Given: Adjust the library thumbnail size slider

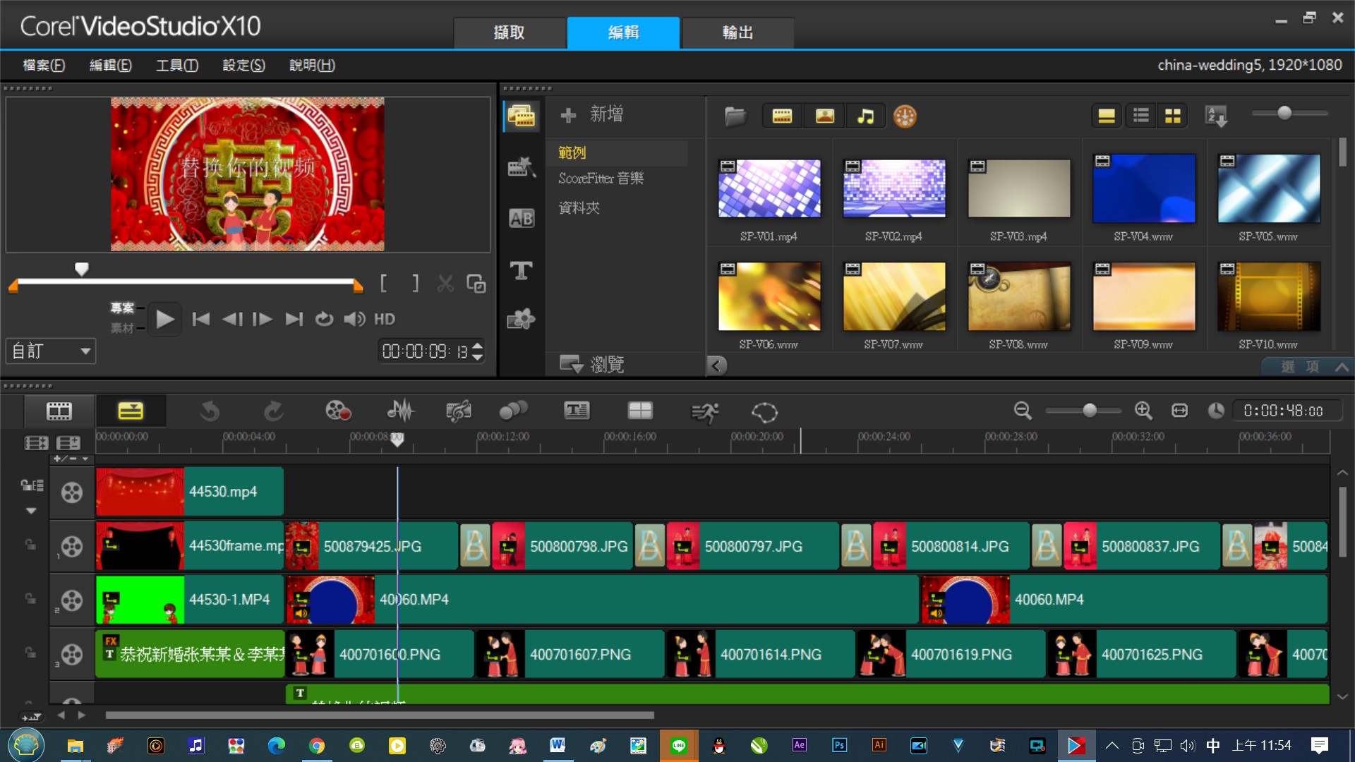Looking at the screenshot, I should coord(1284,113).
